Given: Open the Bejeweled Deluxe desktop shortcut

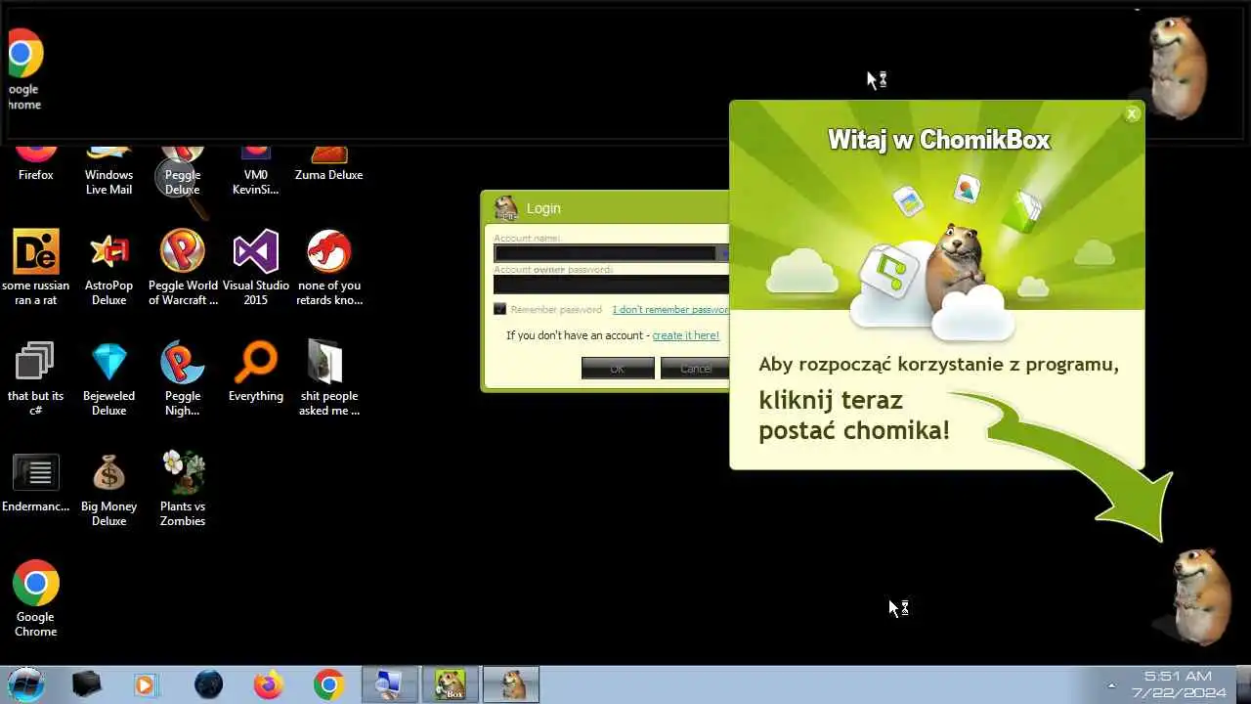Looking at the screenshot, I should tap(109, 377).
